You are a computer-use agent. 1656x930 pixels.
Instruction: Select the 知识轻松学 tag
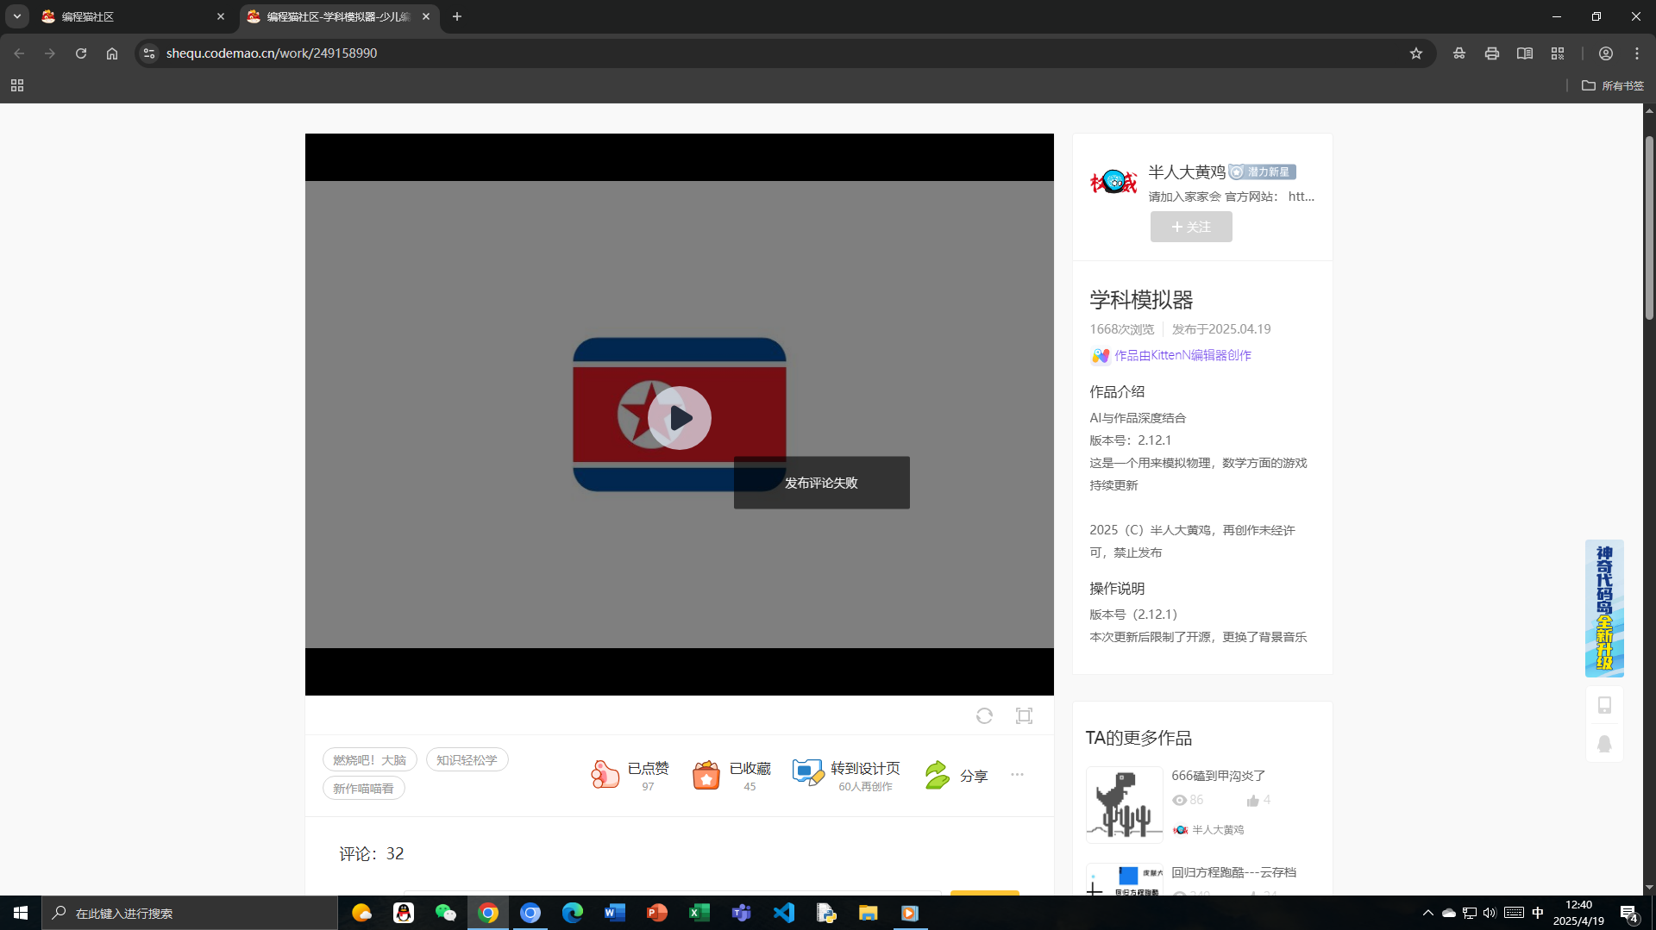coord(467,759)
